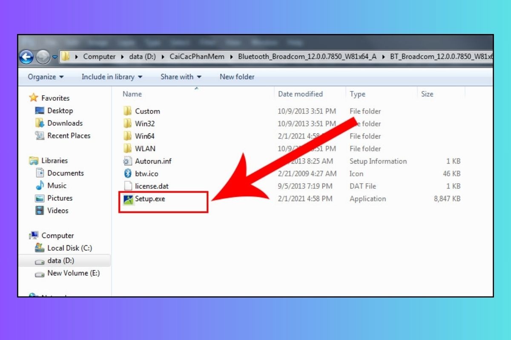Click the file name "Win64"

click(x=145, y=136)
